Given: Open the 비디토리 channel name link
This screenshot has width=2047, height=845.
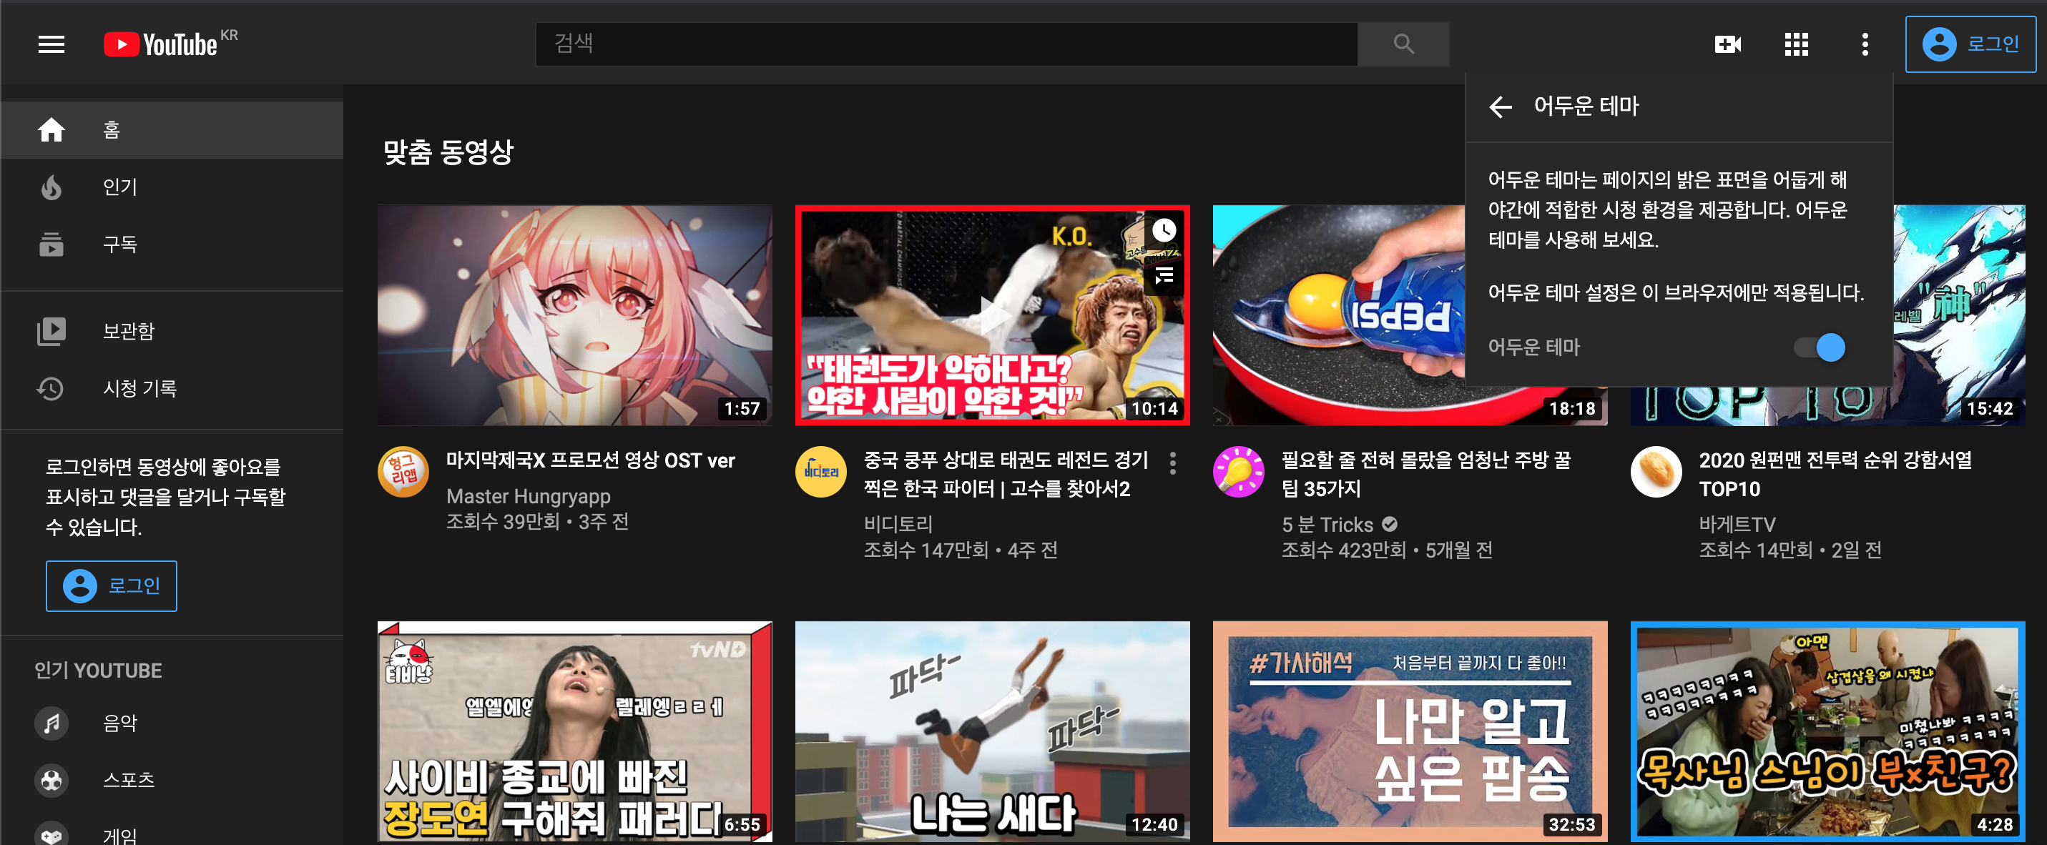Looking at the screenshot, I should pyautogui.click(x=898, y=524).
